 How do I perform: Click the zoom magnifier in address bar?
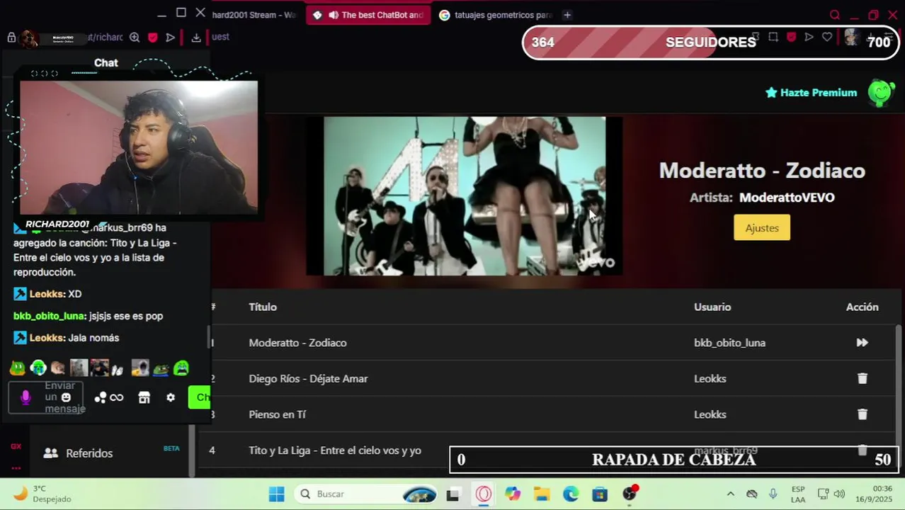tap(135, 38)
